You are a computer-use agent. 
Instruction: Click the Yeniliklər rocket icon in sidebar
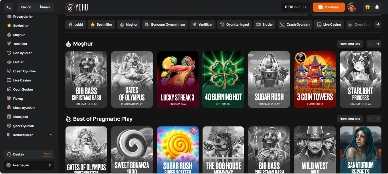coord(9,44)
